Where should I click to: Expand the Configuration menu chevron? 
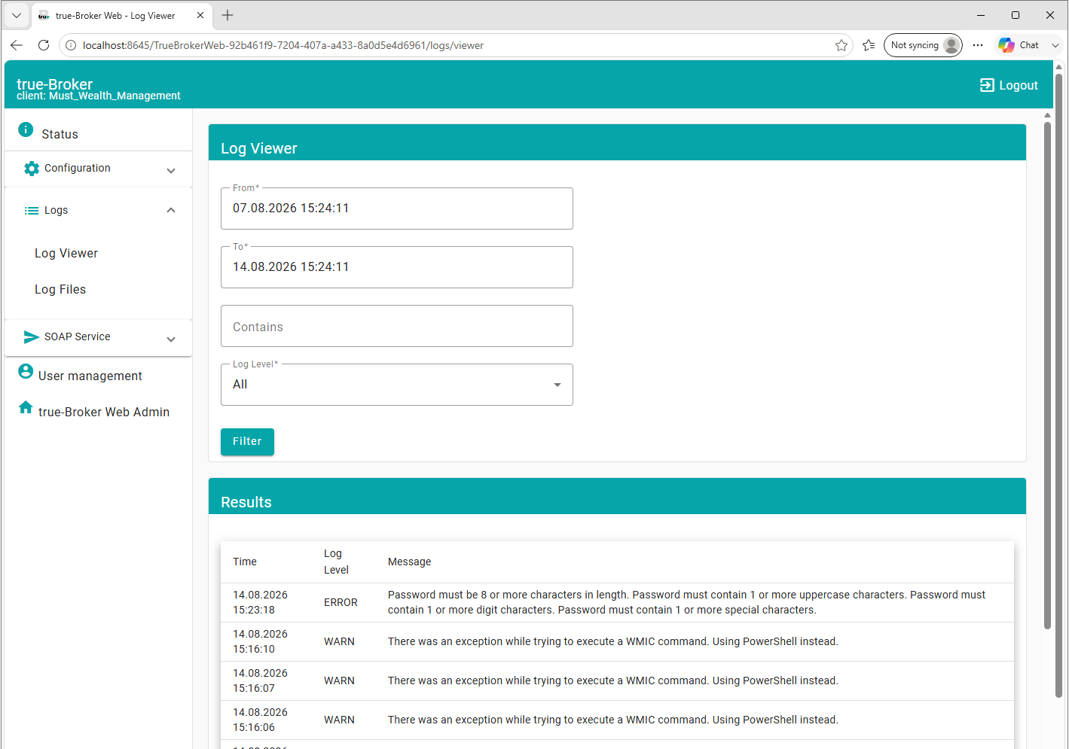coord(171,171)
